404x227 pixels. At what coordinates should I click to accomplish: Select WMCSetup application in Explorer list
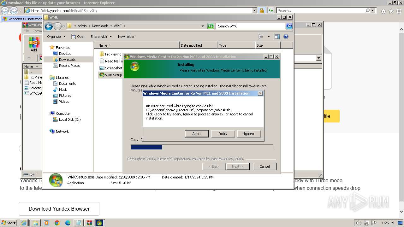(110, 75)
